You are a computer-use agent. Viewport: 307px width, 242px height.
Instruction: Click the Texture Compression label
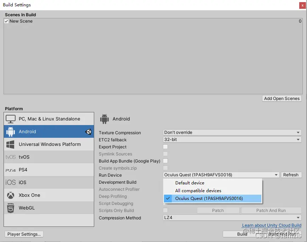pyautogui.click(x=120, y=132)
